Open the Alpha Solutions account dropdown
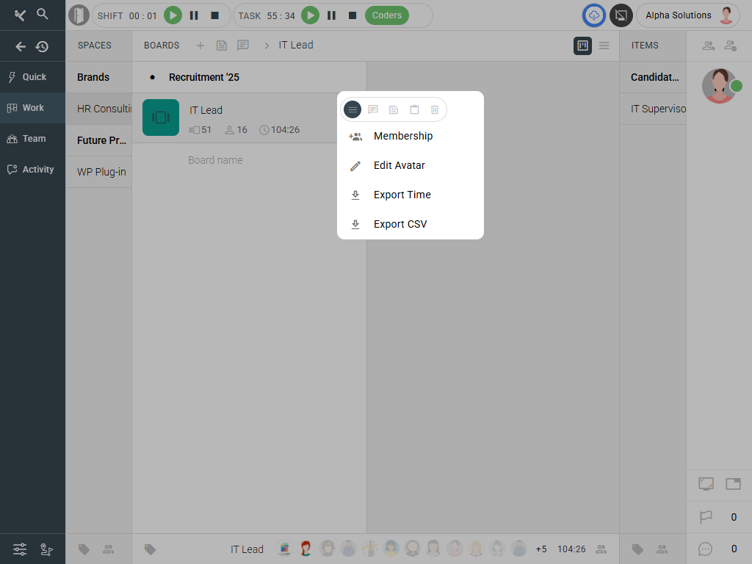 687,15
